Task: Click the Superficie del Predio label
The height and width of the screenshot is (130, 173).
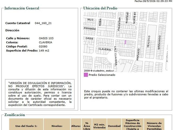Action: [x=22, y=51]
